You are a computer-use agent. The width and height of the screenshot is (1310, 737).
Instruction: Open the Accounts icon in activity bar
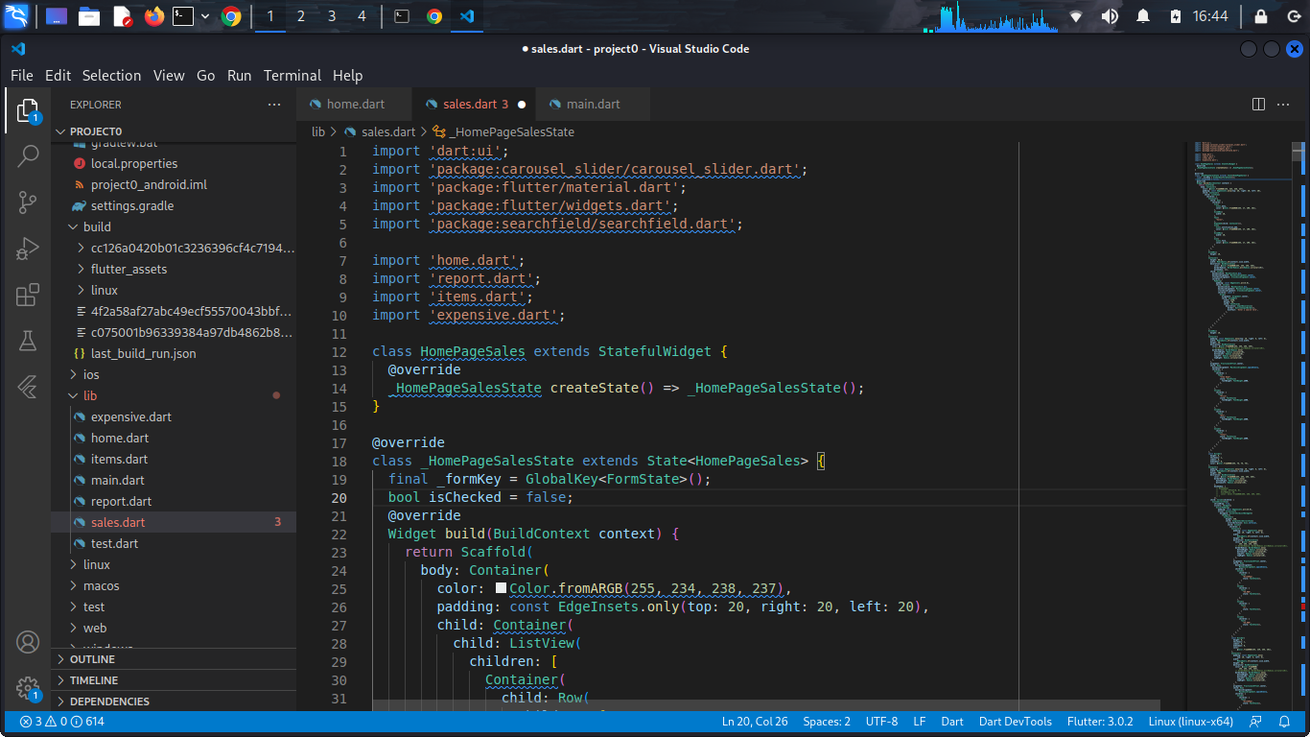[28, 642]
